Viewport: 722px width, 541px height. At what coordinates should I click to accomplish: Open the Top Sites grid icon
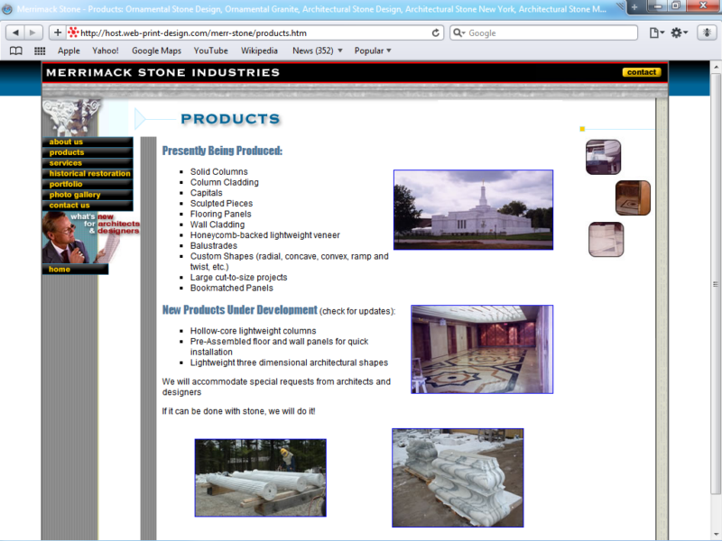(40, 51)
